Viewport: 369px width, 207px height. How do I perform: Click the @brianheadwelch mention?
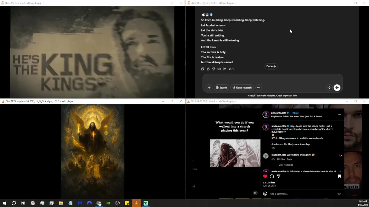point(314,138)
